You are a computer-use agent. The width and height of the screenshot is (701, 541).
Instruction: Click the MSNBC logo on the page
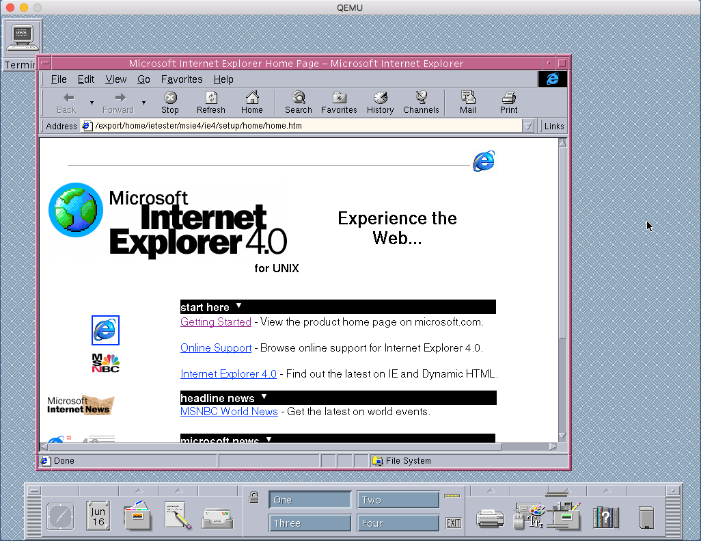click(x=105, y=363)
